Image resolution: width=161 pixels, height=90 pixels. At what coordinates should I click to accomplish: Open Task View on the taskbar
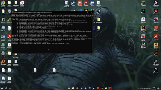[10, 88]
